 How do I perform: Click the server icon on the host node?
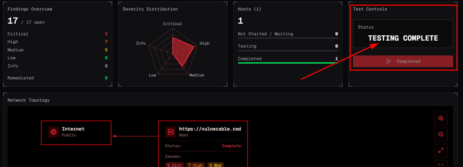[171, 132]
